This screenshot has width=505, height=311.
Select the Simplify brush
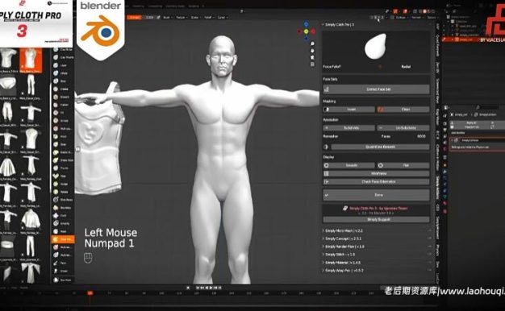(x=63, y=223)
